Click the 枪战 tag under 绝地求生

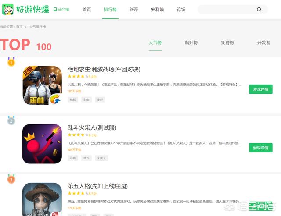click(73, 99)
